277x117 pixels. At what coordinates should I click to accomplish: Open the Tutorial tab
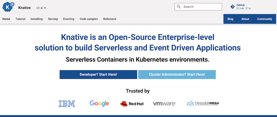click(20, 19)
